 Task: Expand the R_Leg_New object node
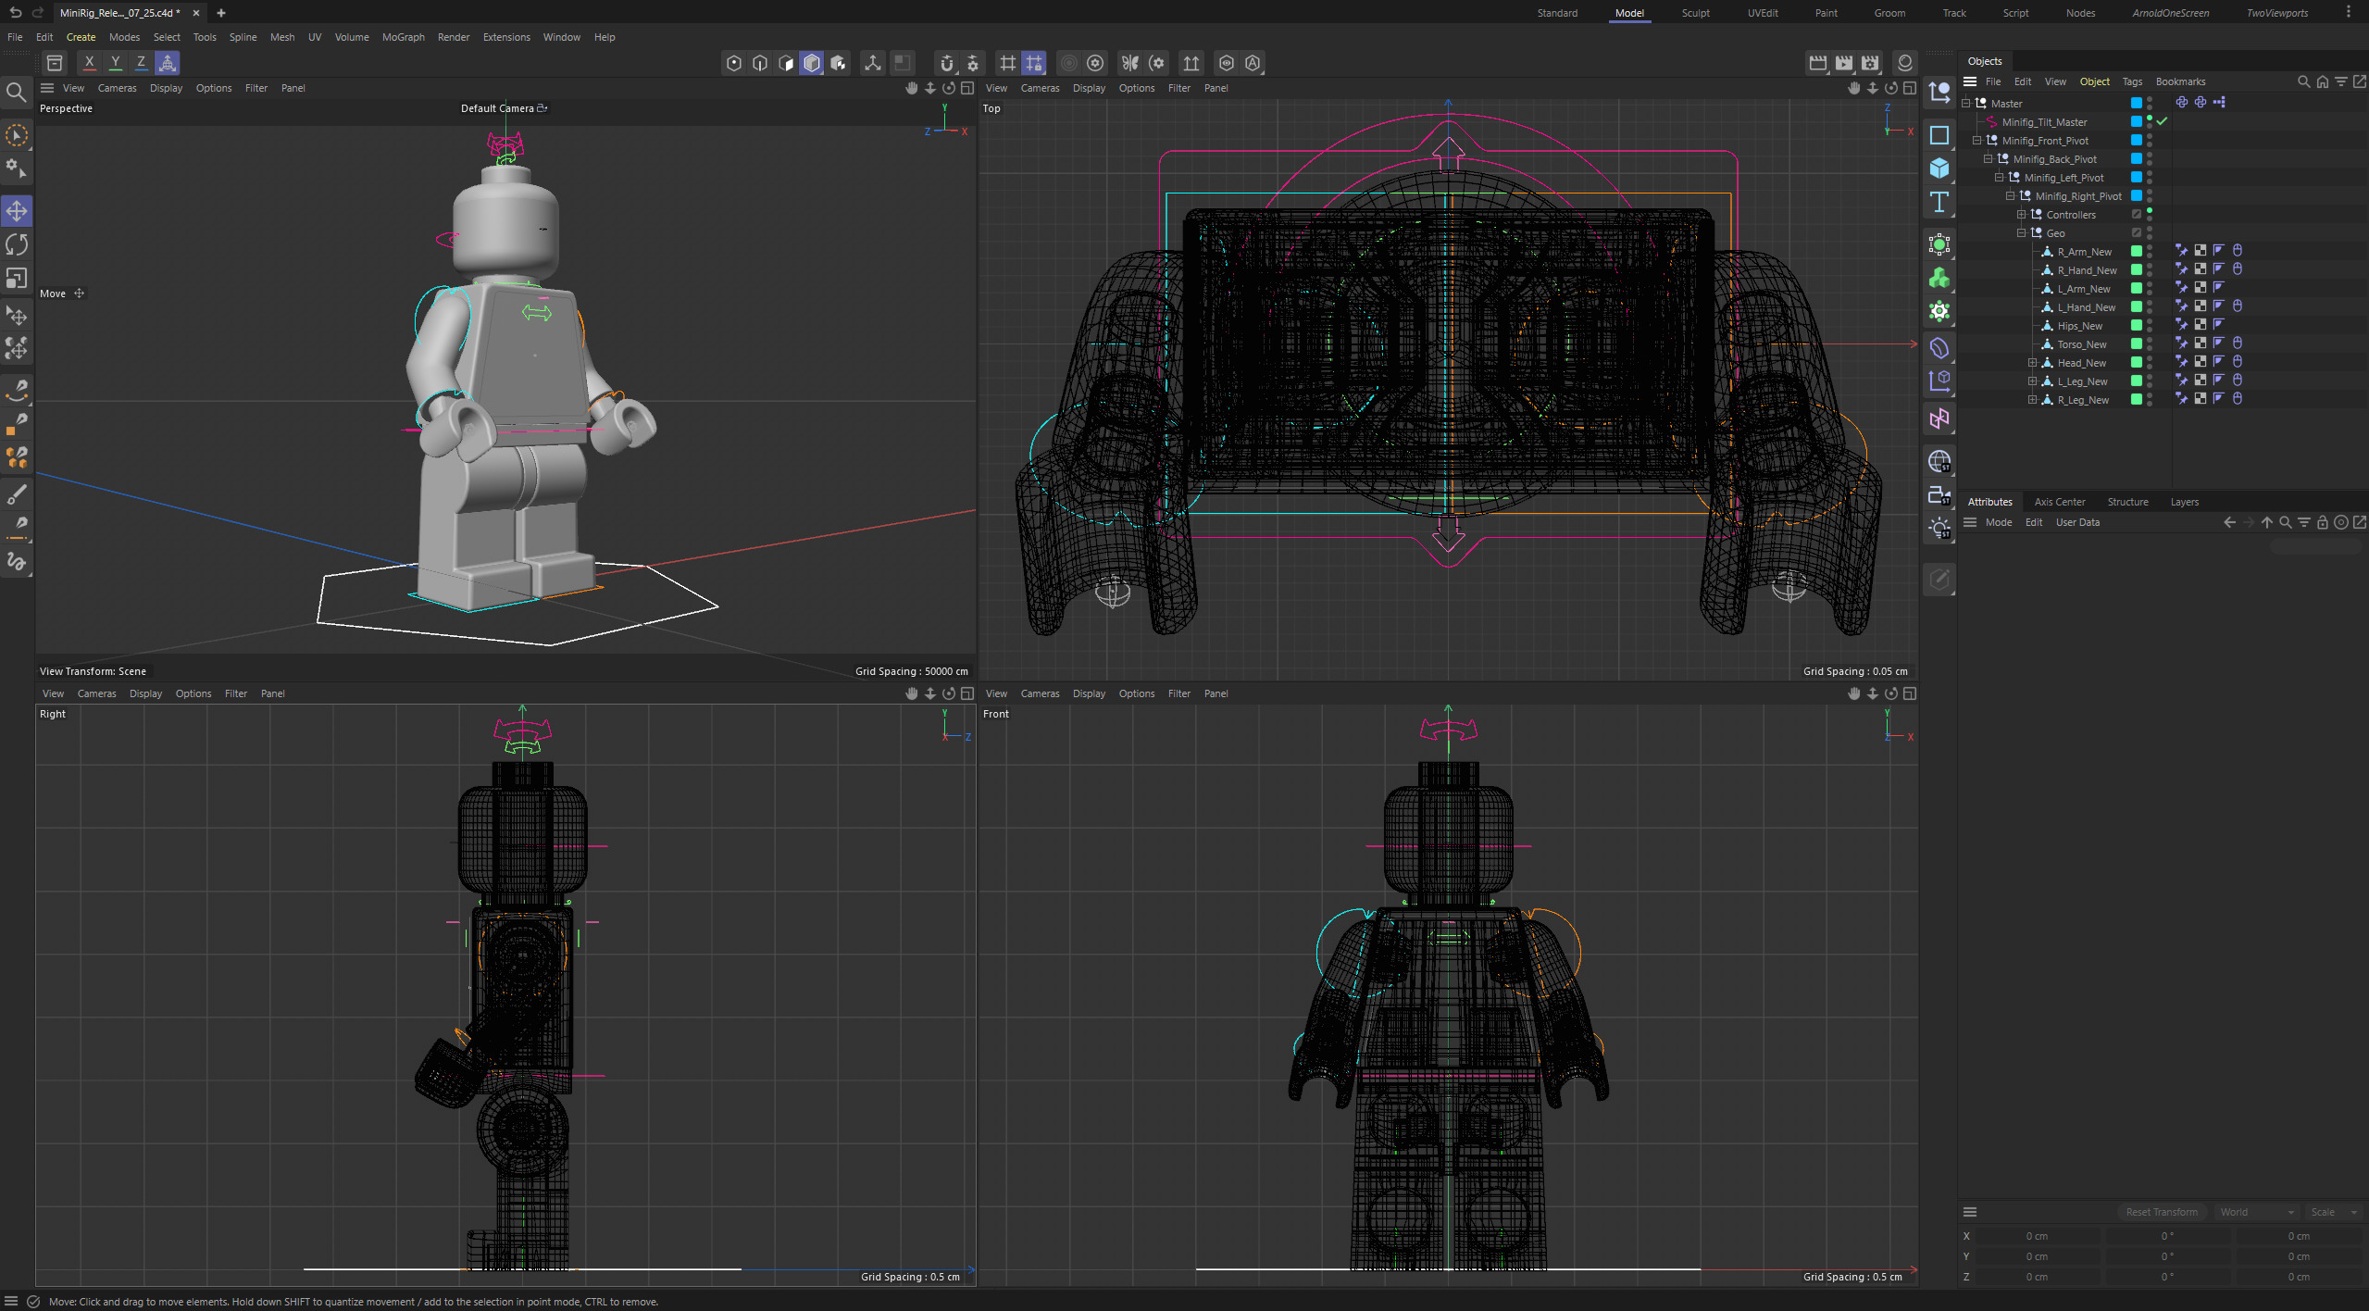click(2033, 399)
